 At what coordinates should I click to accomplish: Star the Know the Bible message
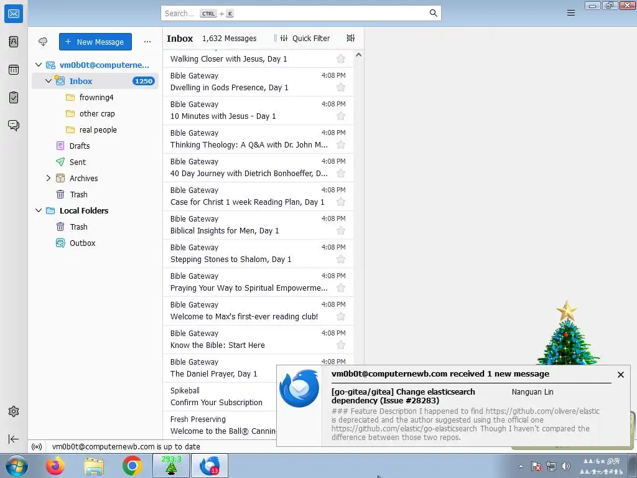point(341,345)
